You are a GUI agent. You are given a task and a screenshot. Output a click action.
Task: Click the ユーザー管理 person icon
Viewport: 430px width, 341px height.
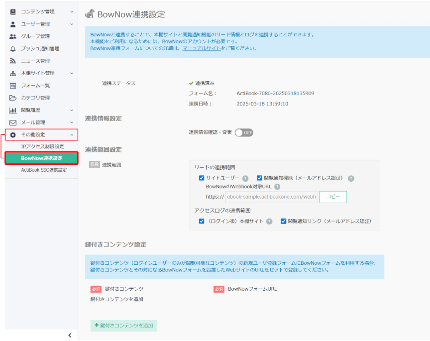[13, 24]
